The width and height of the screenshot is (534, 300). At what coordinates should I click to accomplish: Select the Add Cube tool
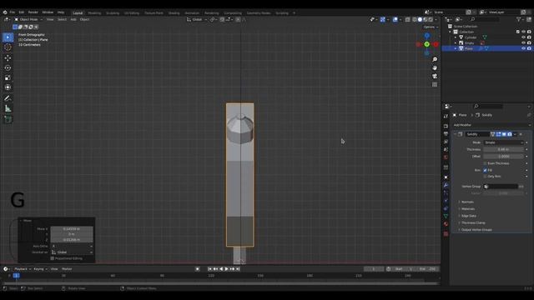[x=8, y=119]
